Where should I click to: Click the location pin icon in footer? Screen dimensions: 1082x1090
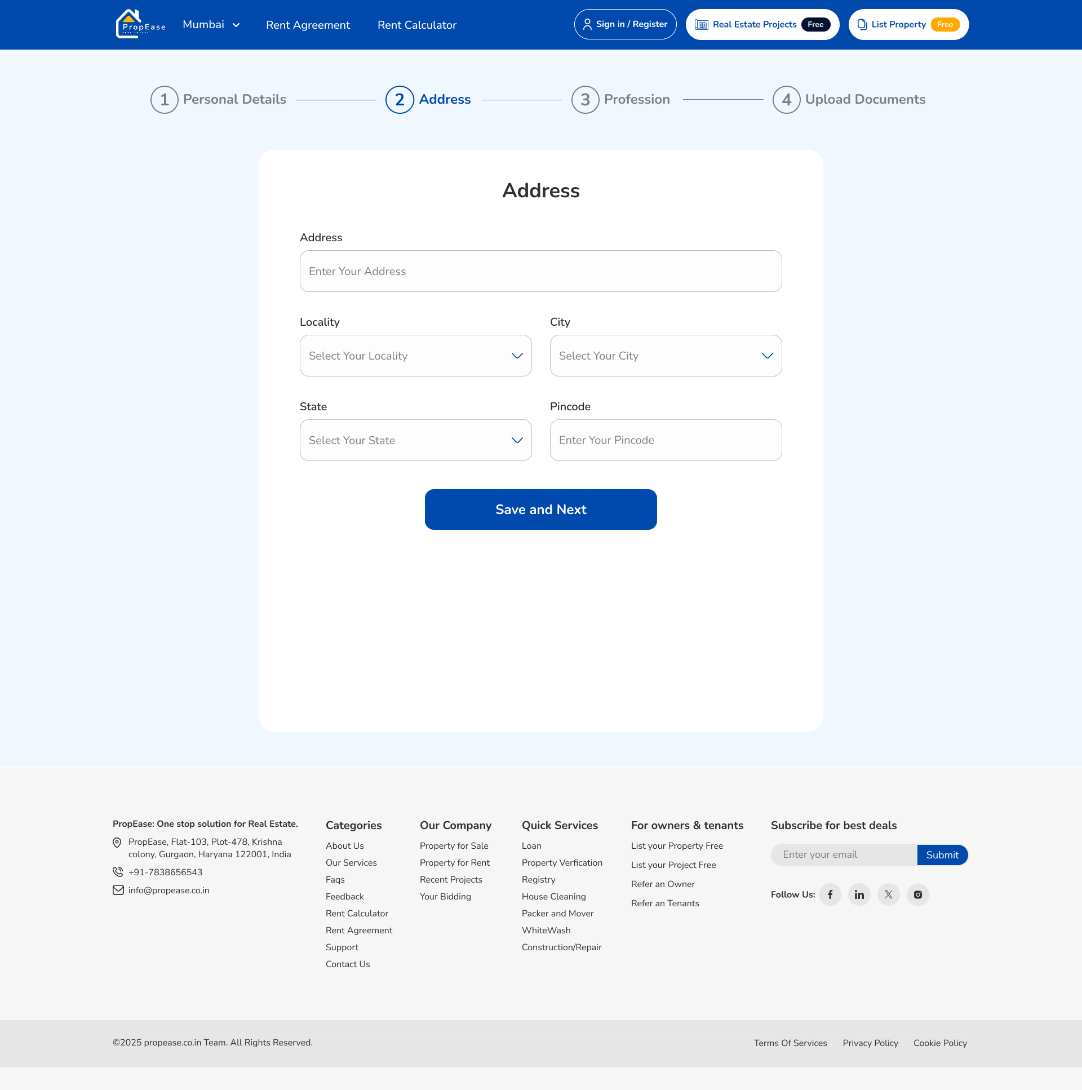[117, 843]
